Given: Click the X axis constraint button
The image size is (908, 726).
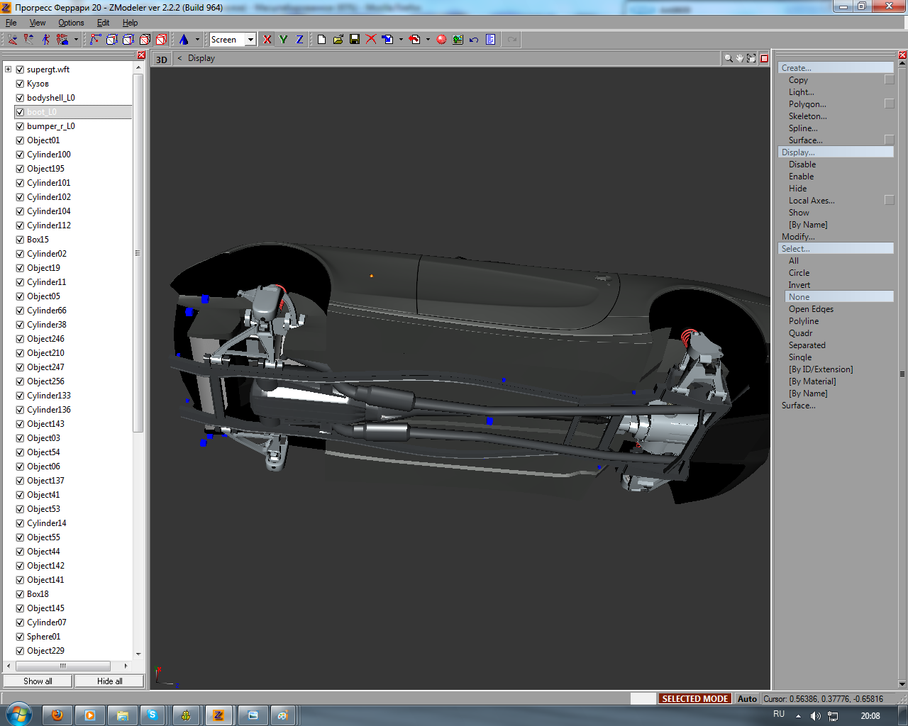Looking at the screenshot, I should point(267,40).
